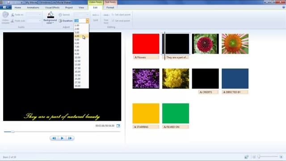The width and height of the screenshot is (286, 161).
Task: Click the Duration clock icon
Action: point(60,21)
